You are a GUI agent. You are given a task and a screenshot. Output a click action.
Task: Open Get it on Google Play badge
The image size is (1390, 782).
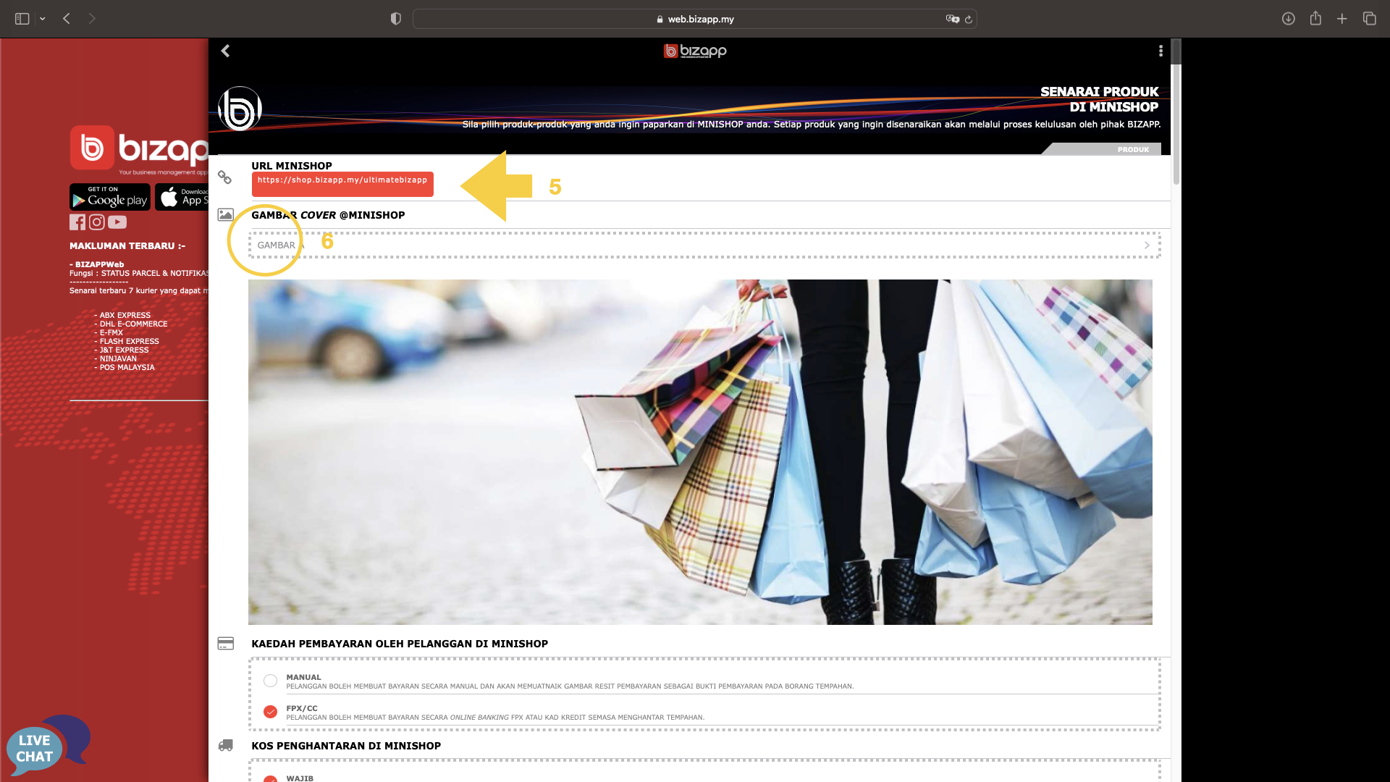110,197
